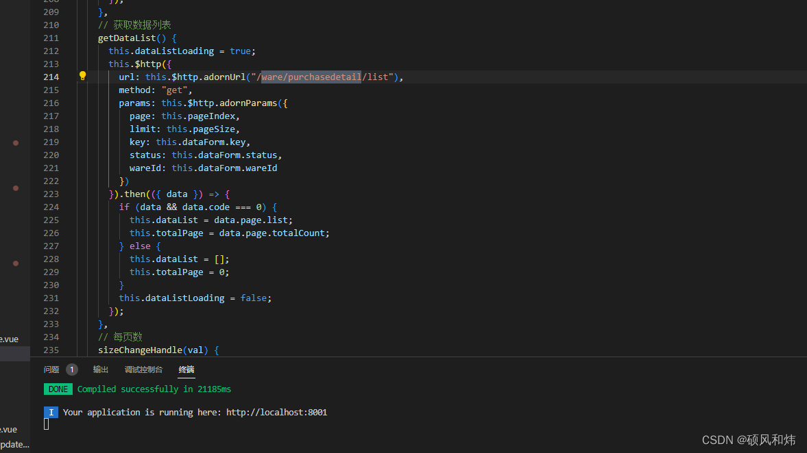Select the 终端 terminal tab
Image resolution: width=807 pixels, height=453 pixels.
tap(186, 370)
